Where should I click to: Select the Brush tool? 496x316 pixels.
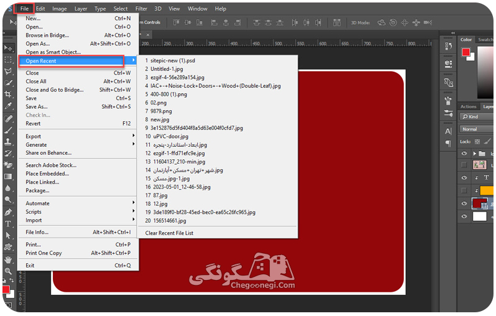[x=8, y=130]
